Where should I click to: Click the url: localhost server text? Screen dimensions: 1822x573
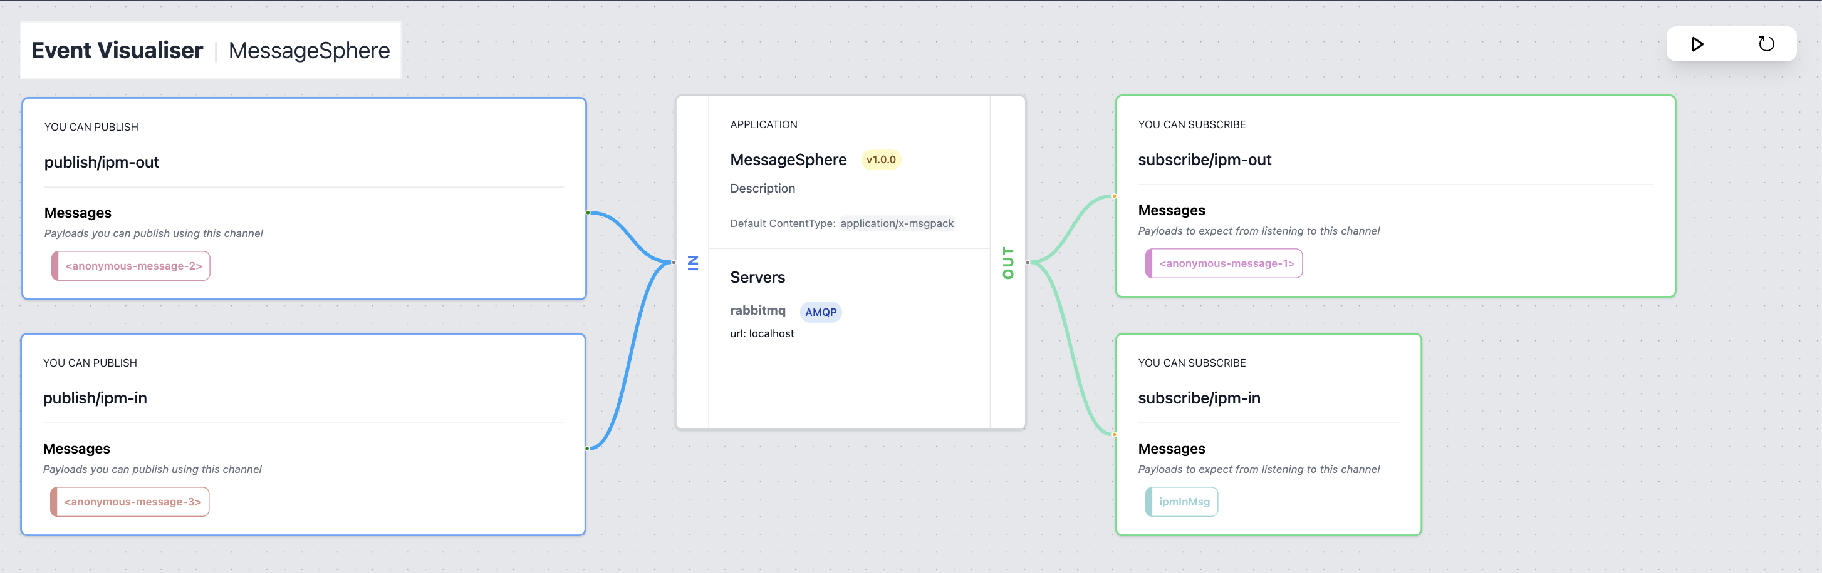tap(762, 333)
